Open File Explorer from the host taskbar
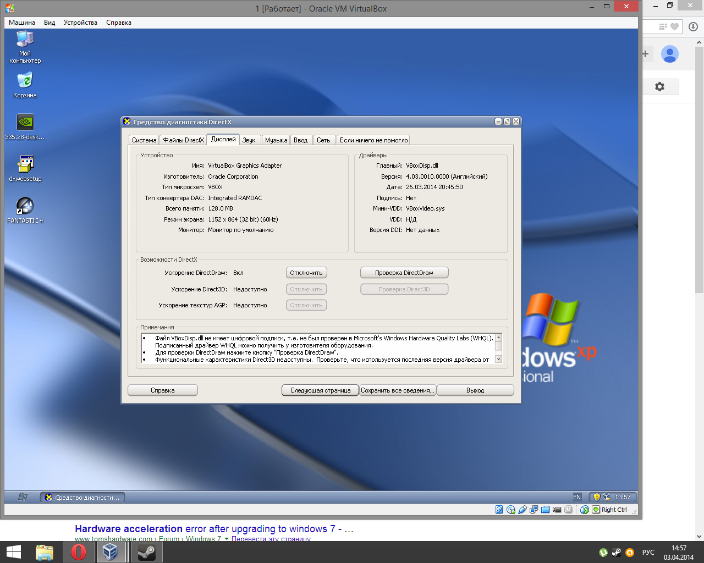Viewport: 704px width, 563px height. click(x=45, y=552)
